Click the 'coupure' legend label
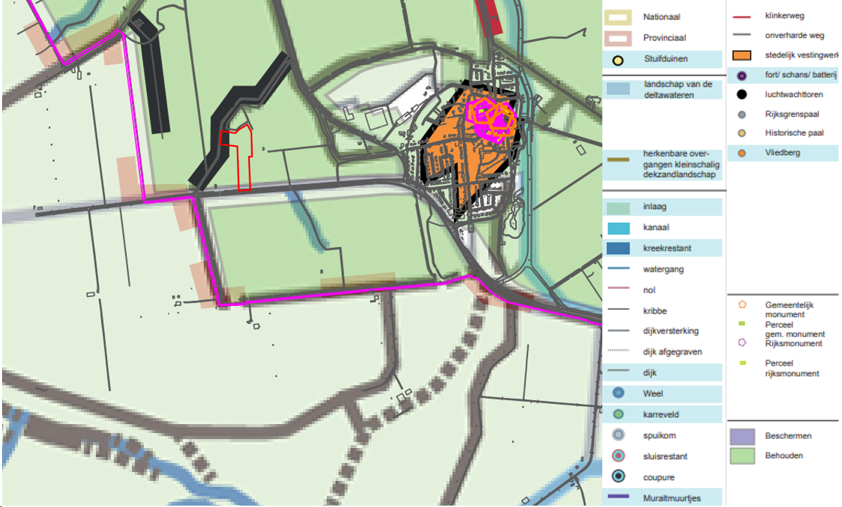Image resolution: width=842 pixels, height=507 pixels. pos(659,477)
